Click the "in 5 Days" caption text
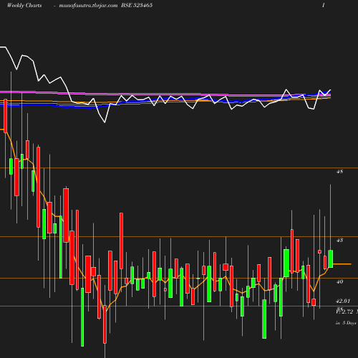The height and width of the screenshot is (358, 358). (x=346, y=323)
